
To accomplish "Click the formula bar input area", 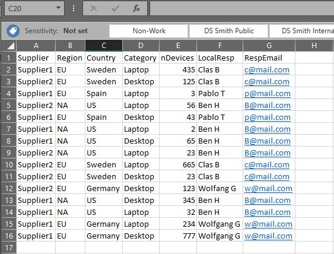I will click(x=242, y=8).
